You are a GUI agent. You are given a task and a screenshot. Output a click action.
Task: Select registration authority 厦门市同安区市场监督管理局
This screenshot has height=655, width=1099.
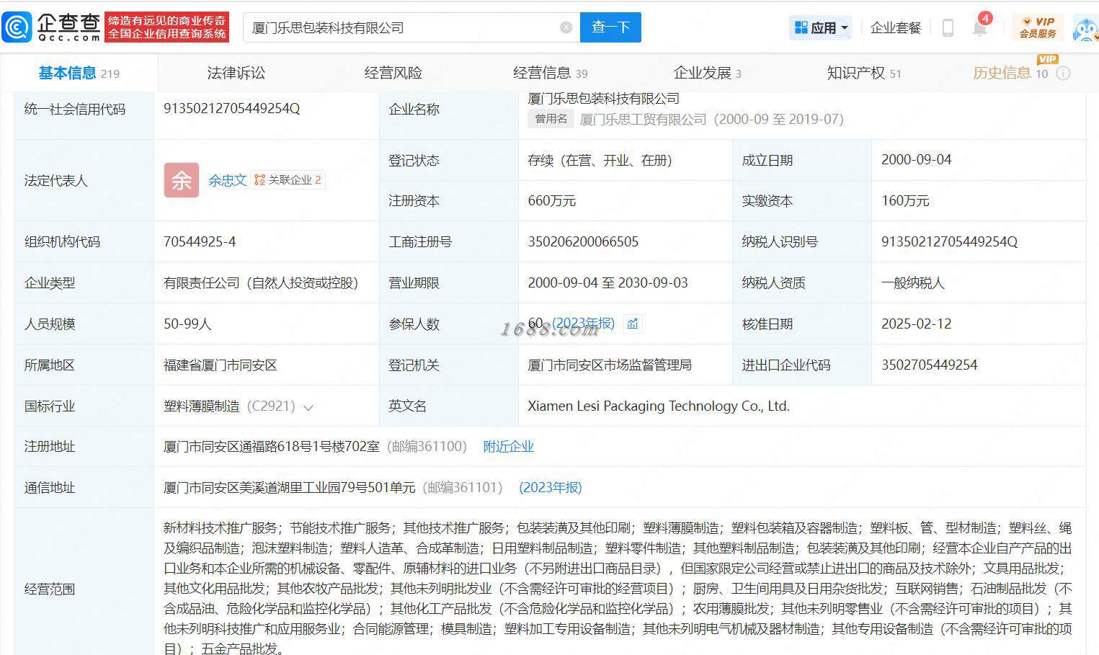point(610,365)
